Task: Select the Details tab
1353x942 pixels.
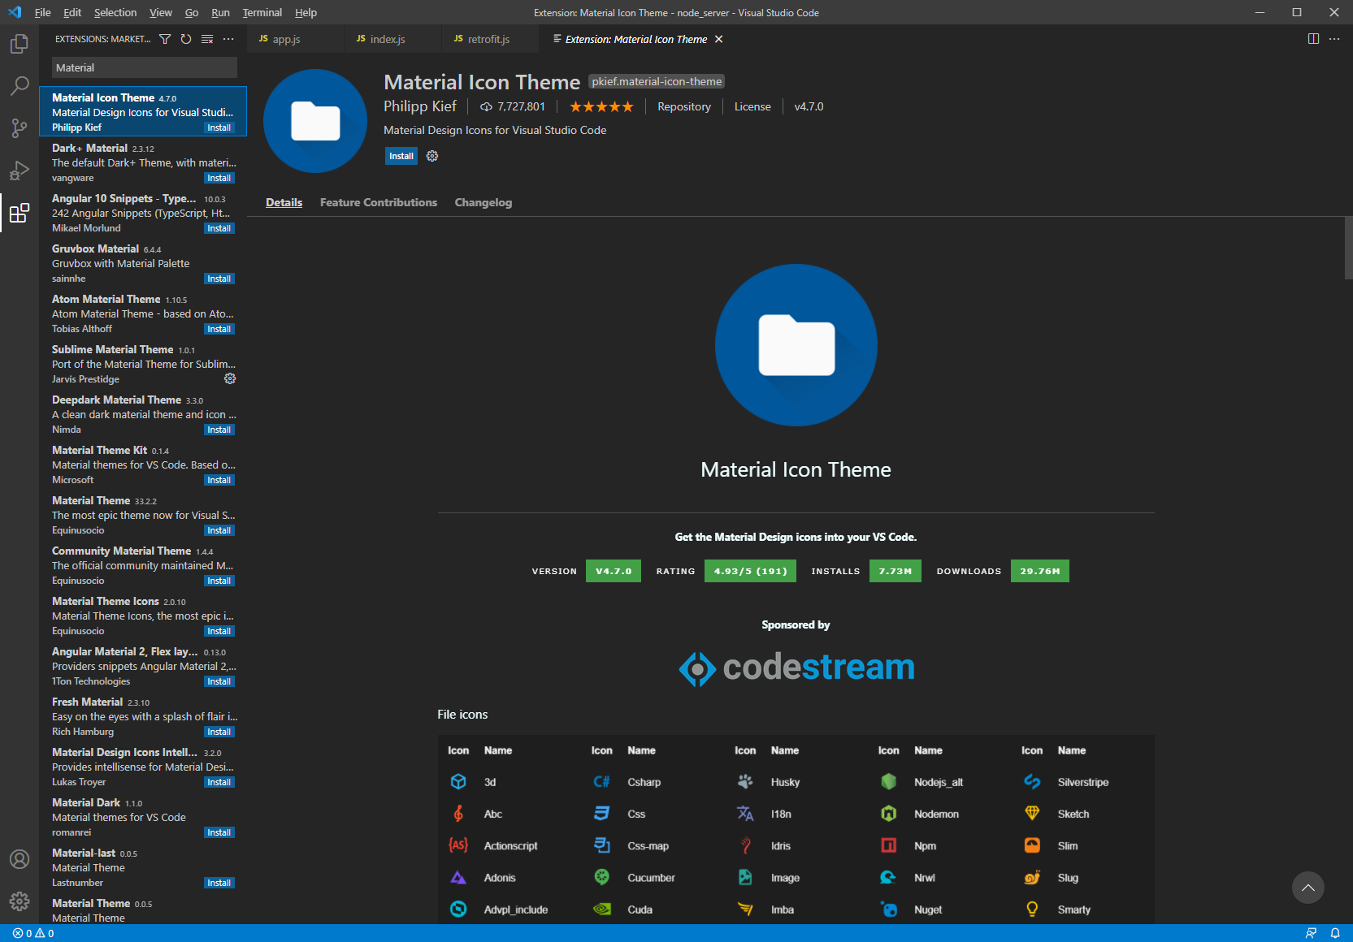Action: (x=284, y=202)
